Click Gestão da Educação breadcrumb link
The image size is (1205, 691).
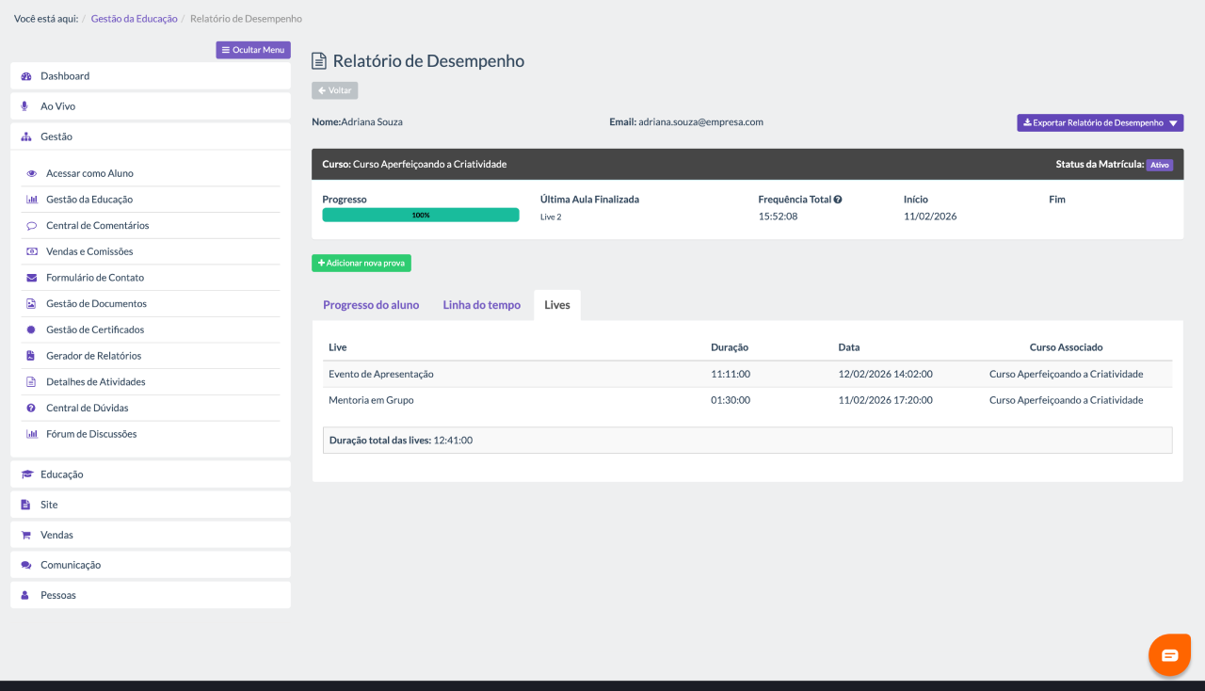pyautogui.click(x=134, y=19)
